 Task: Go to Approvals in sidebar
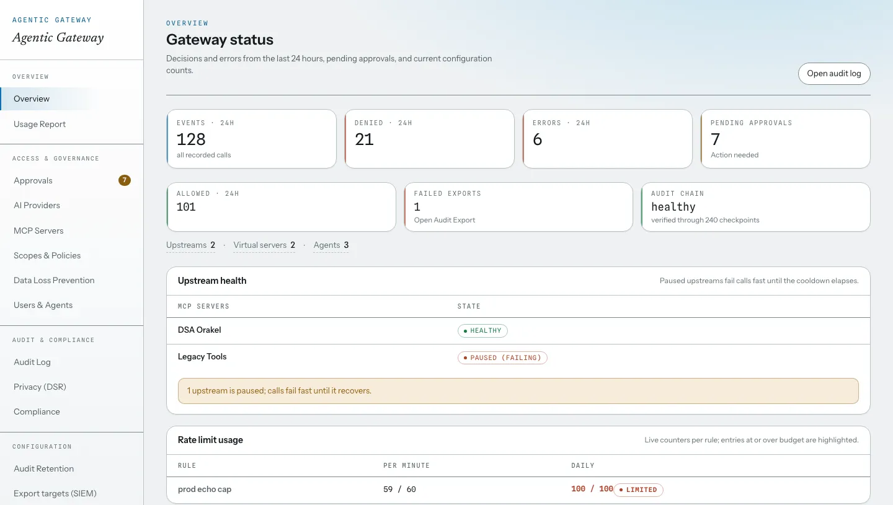pos(71,180)
